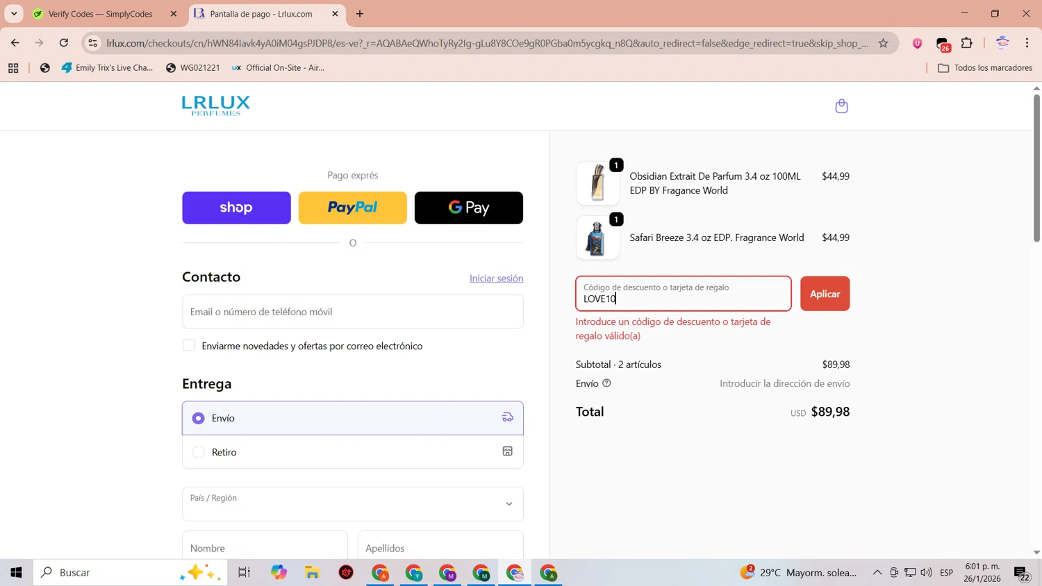Image resolution: width=1042 pixels, height=586 pixels.
Task: Click the delivery truck icon in Envío
Action: point(508,418)
